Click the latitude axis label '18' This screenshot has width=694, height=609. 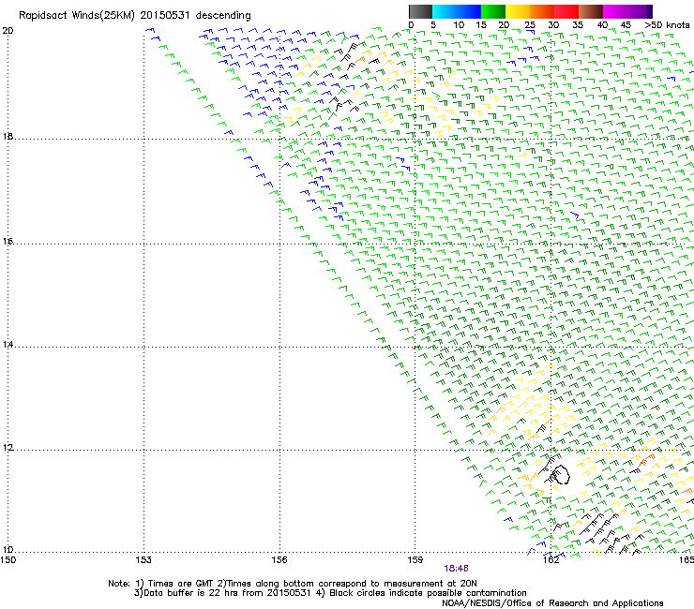tap(8, 136)
